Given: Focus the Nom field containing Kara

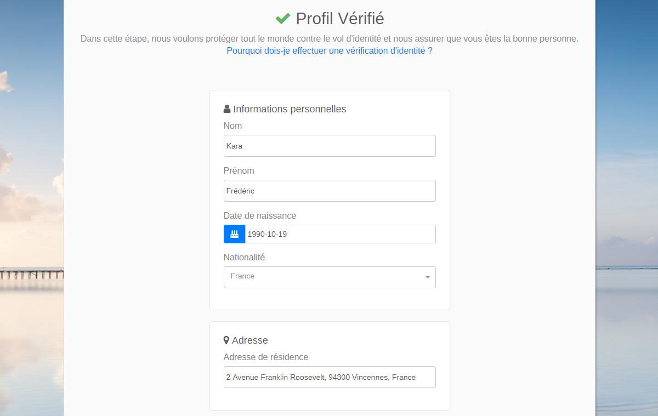Looking at the screenshot, I should tap(330, 146).
